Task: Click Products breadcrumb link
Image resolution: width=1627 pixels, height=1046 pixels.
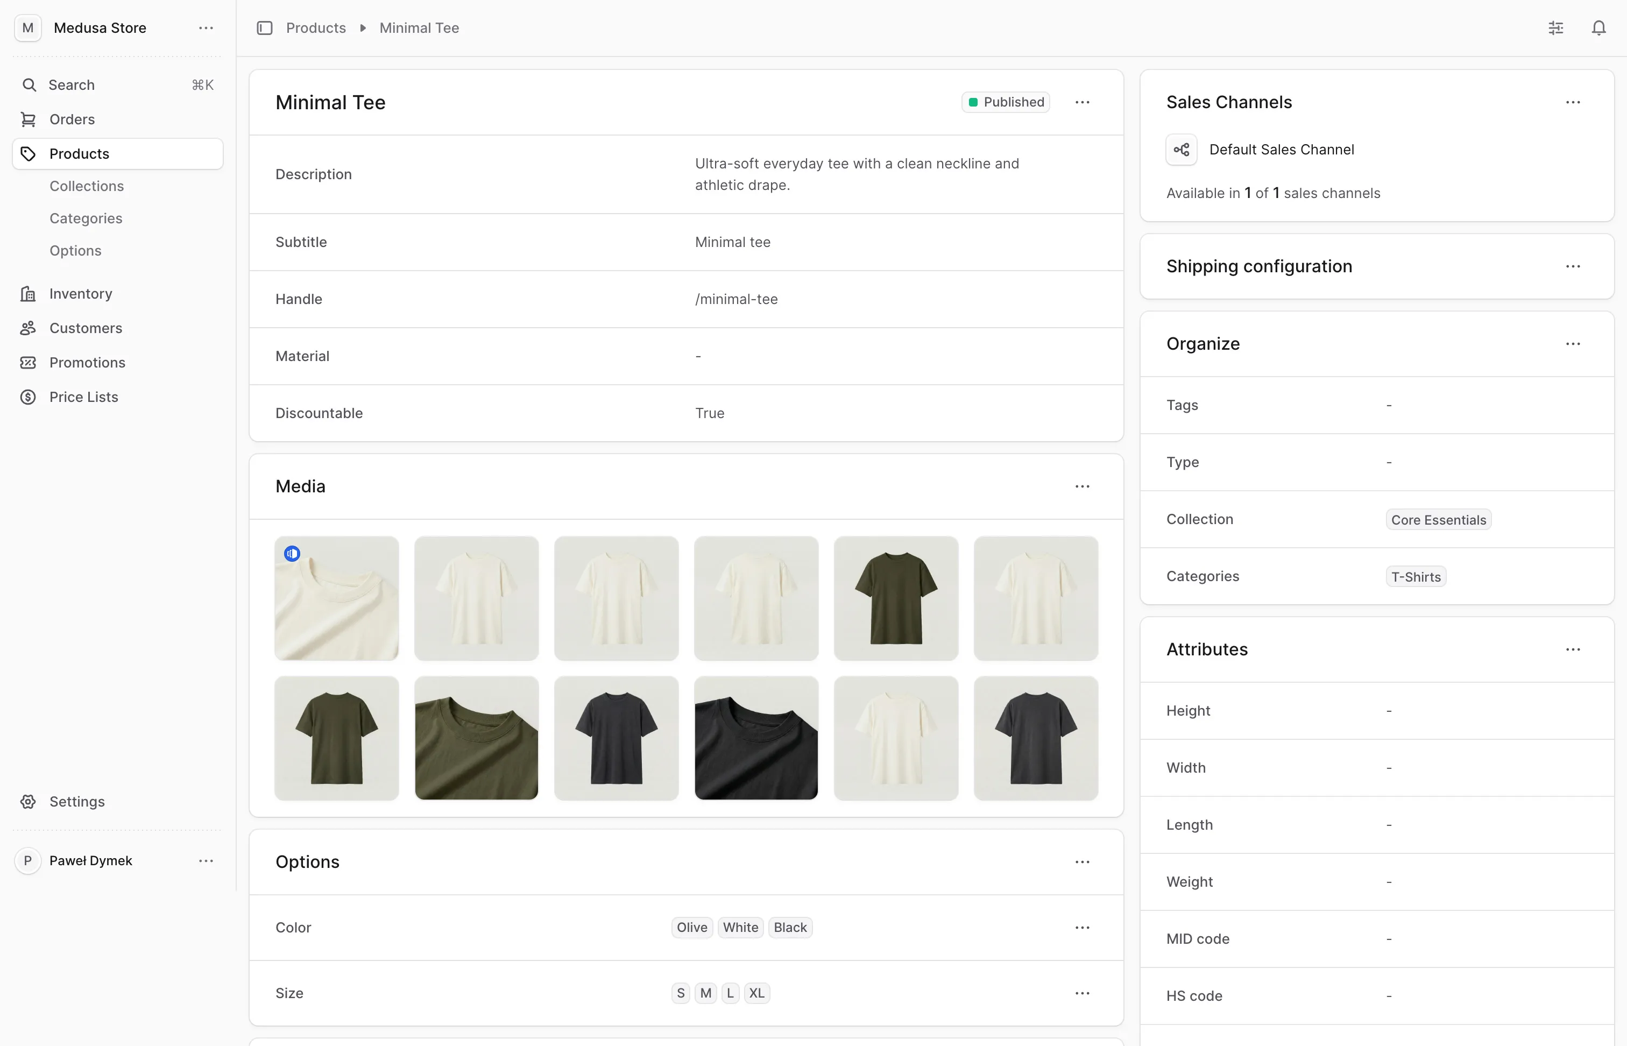Action: (316, 28)
